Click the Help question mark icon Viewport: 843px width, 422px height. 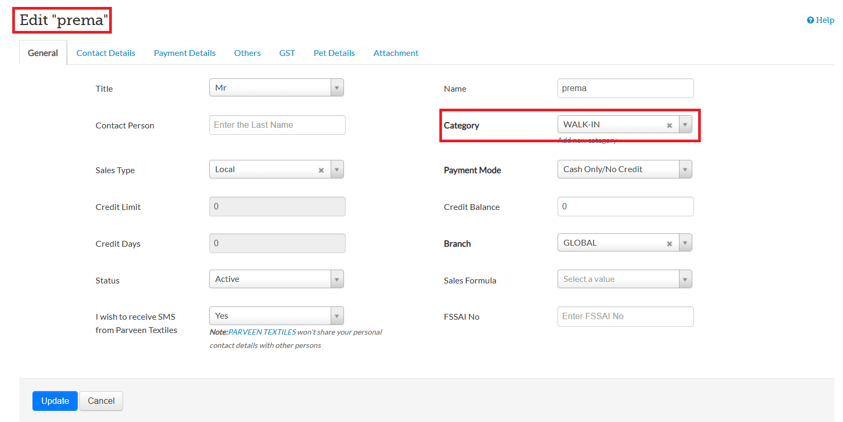click(x=810, y=20)
